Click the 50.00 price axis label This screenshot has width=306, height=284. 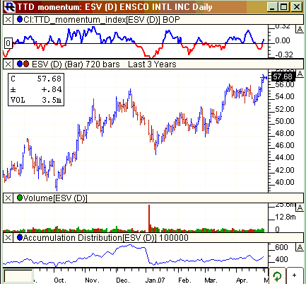tap(285, 121)
